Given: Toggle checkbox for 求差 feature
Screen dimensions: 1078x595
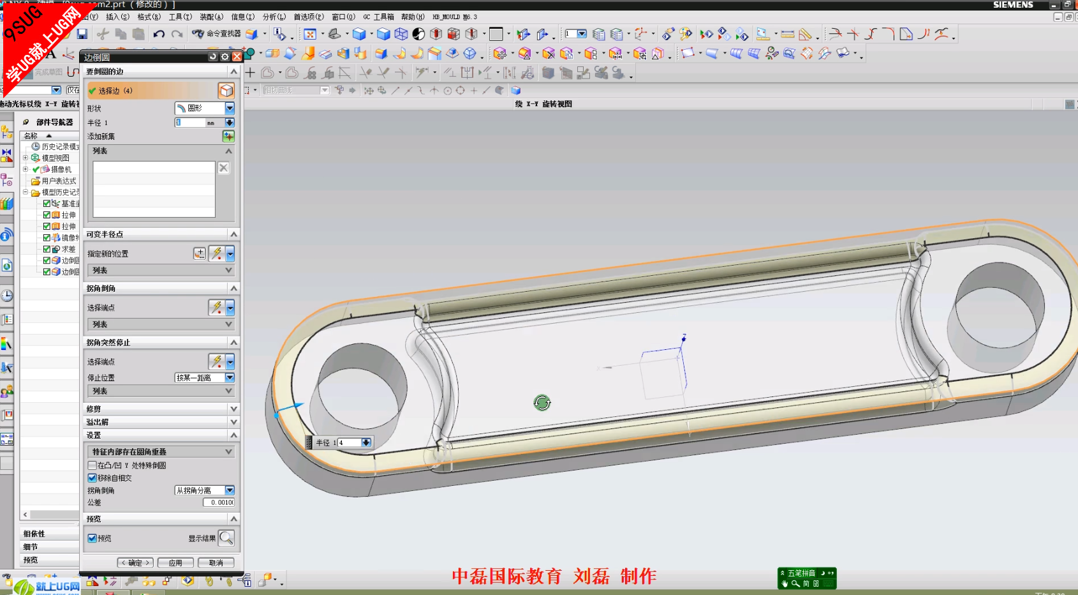Looking at the screenshot, I should (47, 249).
